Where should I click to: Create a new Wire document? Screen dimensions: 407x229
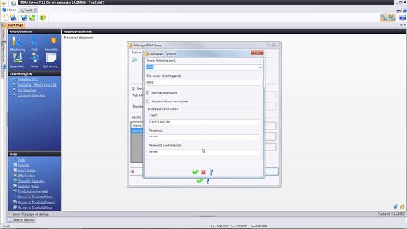(x=34, y=60)
